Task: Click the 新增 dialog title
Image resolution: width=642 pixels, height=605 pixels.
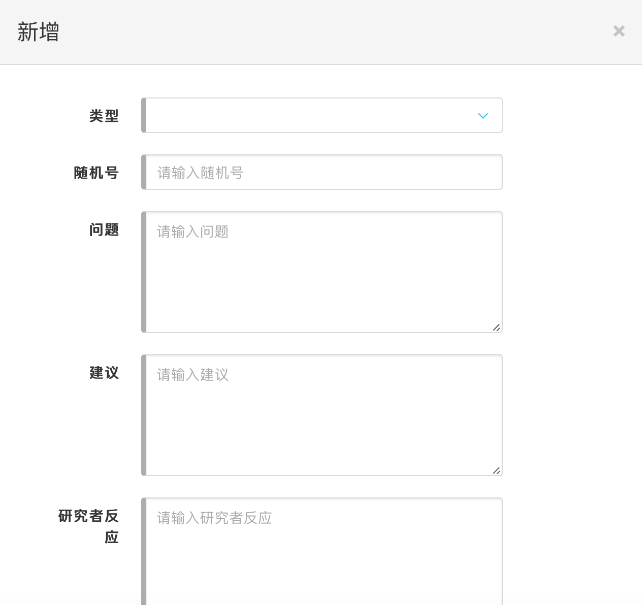Action: (x=39, y=31)
